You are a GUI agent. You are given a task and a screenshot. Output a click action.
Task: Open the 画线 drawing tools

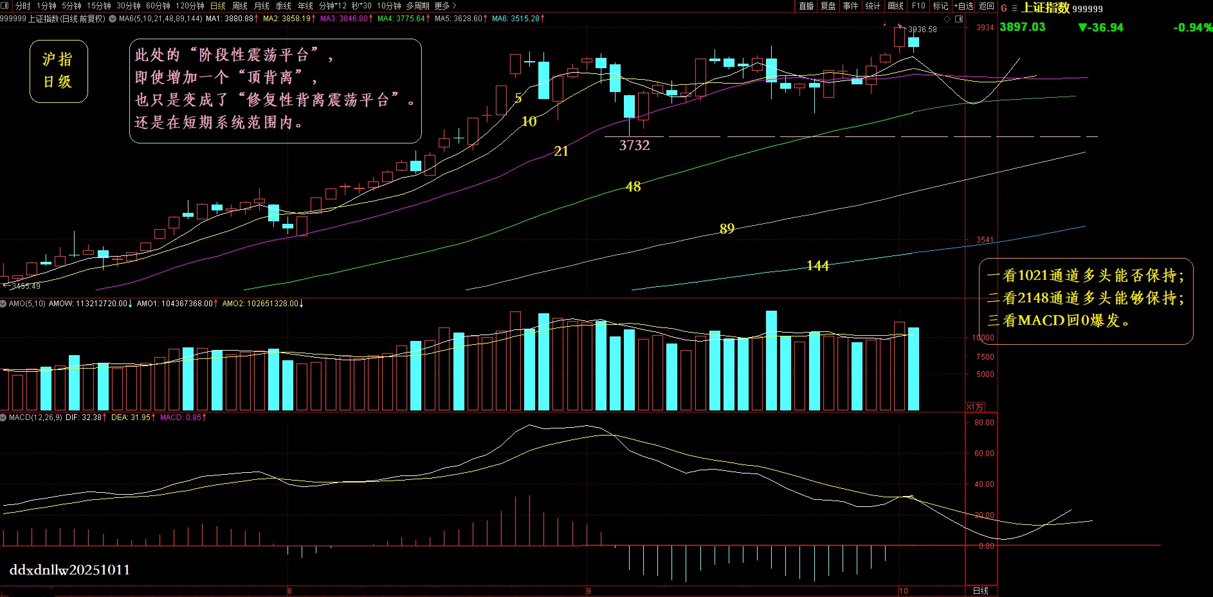coord(896,6)
